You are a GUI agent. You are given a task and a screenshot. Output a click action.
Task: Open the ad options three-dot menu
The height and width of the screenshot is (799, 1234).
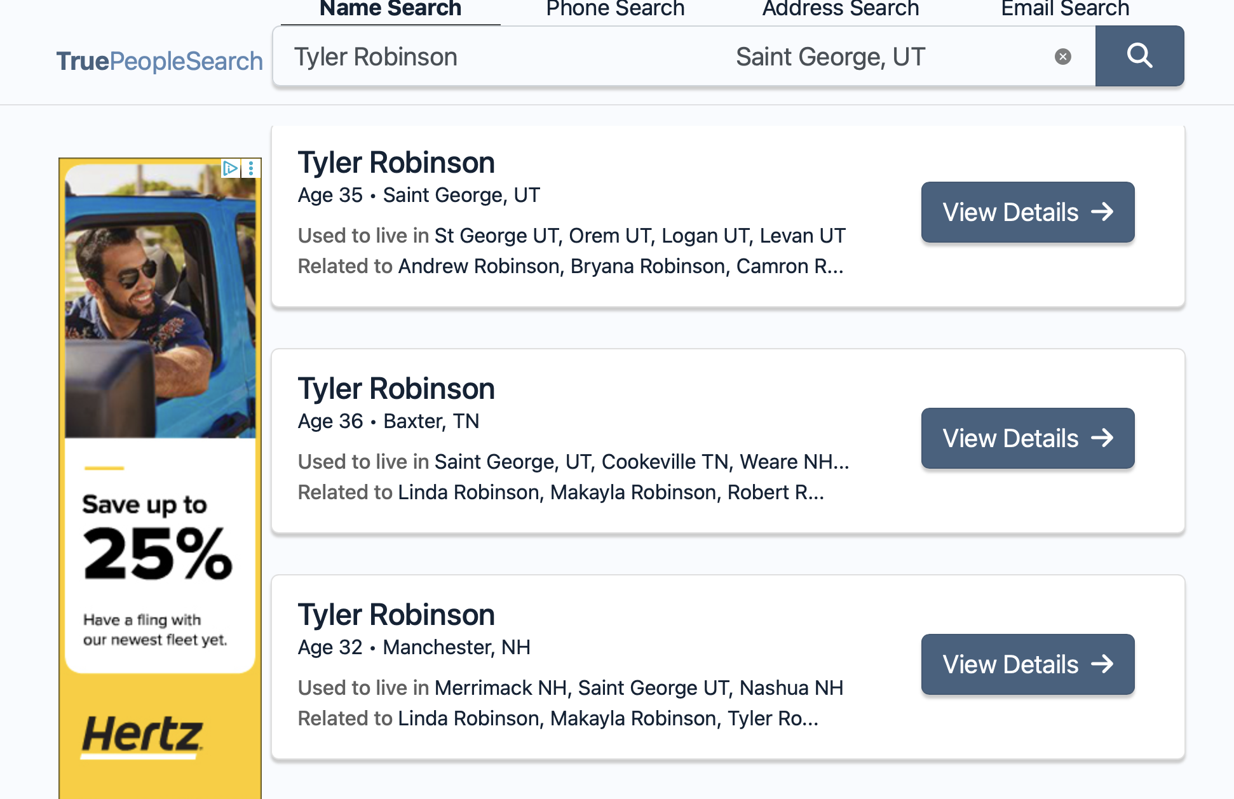(252, 168)
